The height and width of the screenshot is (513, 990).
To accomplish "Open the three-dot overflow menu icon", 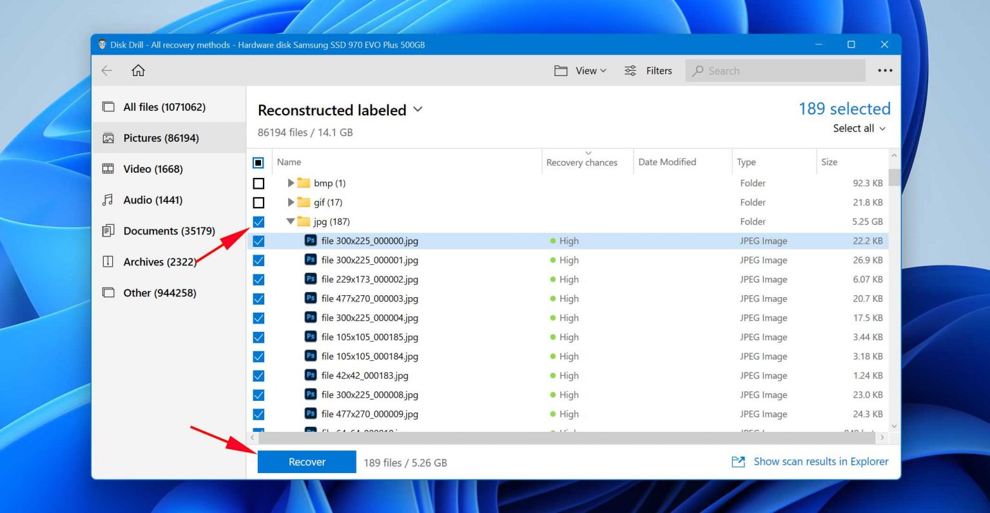I will point(884,71).
